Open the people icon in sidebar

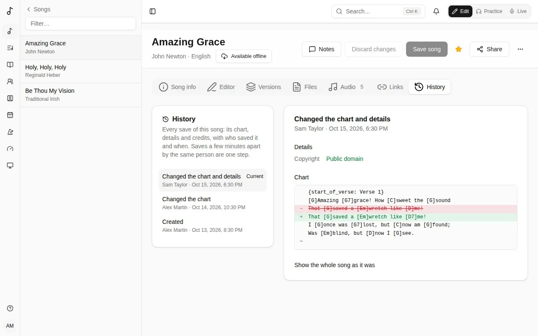tap(10, 81)
